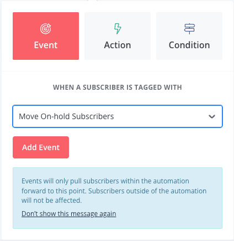
Task: Click the green lightning bolt Action icon
Action: click(x=118, y=29)
